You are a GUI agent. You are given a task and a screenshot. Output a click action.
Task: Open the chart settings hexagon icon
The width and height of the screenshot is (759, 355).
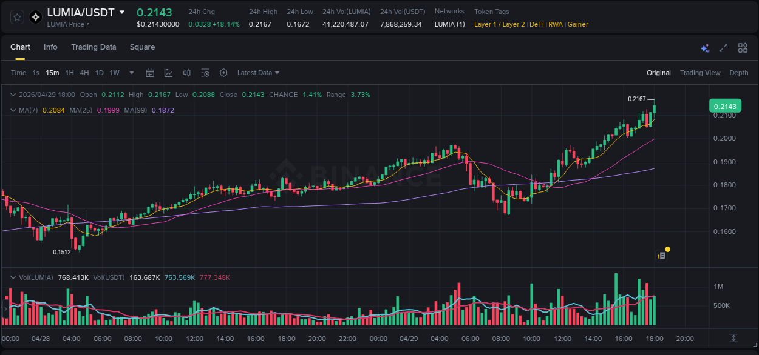point(223,73)
